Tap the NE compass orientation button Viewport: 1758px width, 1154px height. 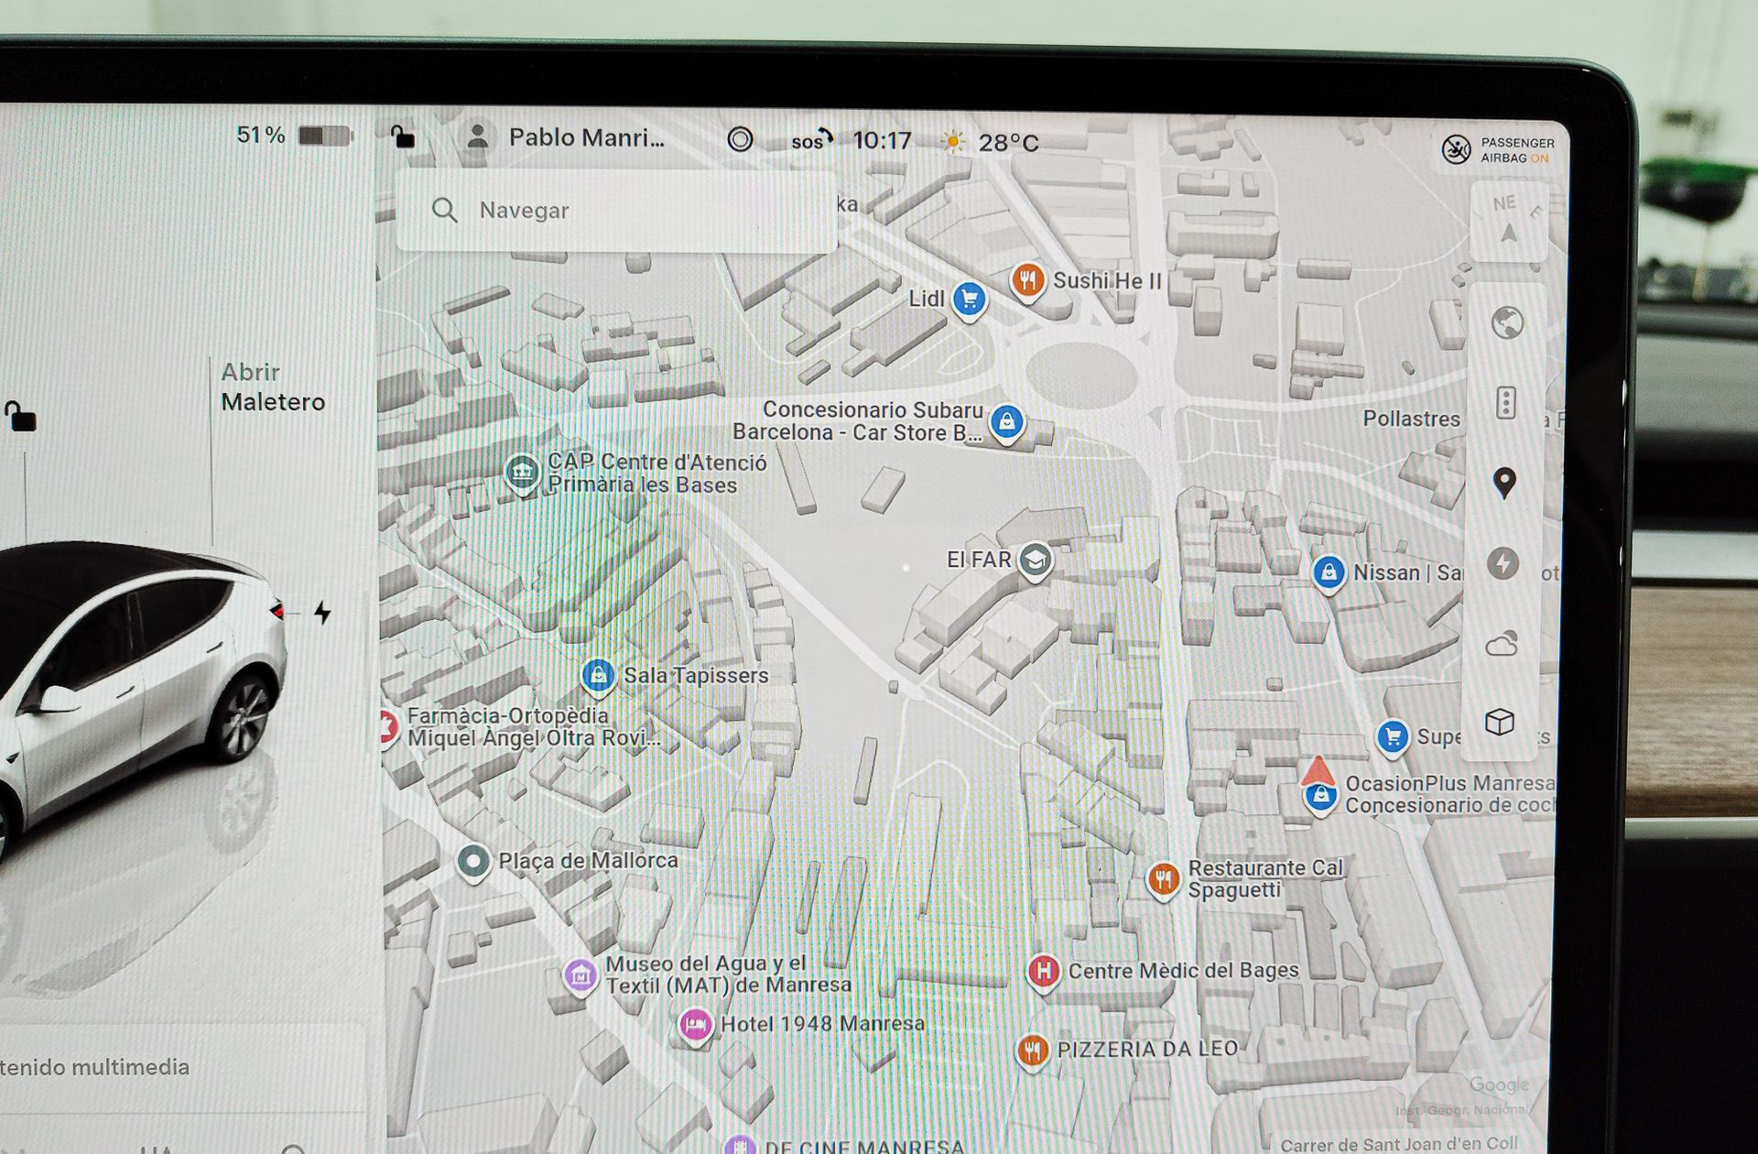click(1507, 220)
